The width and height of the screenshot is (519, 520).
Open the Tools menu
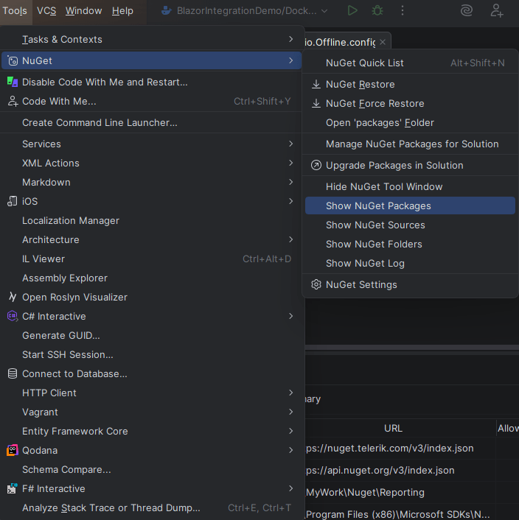click(15, 11)
